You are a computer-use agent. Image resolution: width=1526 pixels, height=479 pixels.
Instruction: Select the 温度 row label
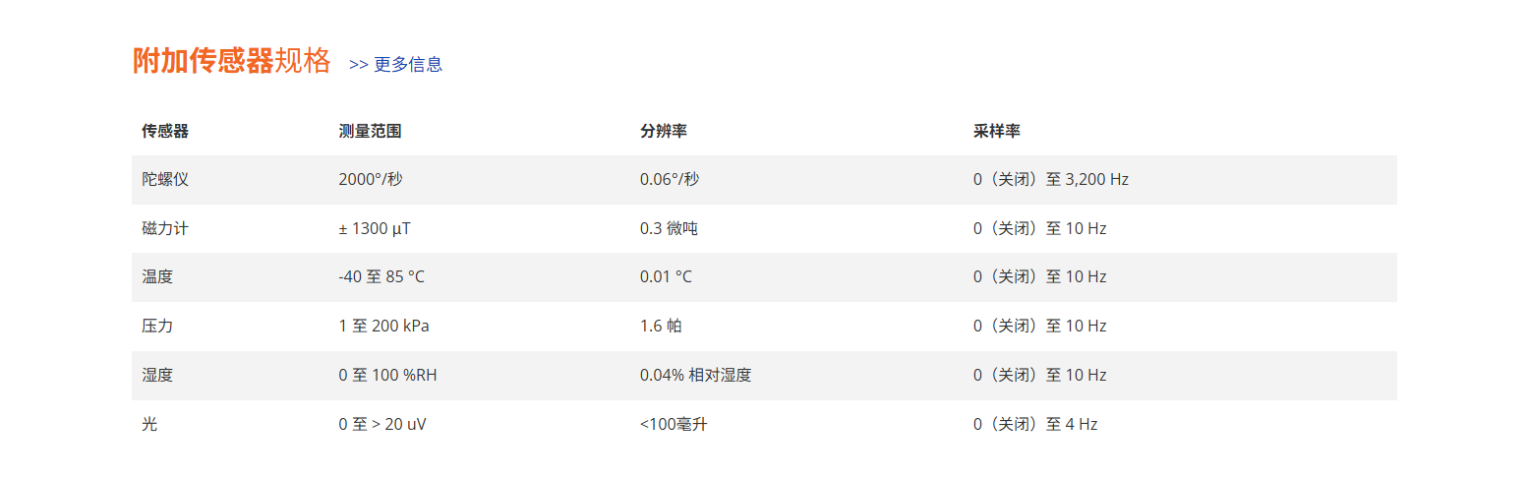tap(157, 277)
